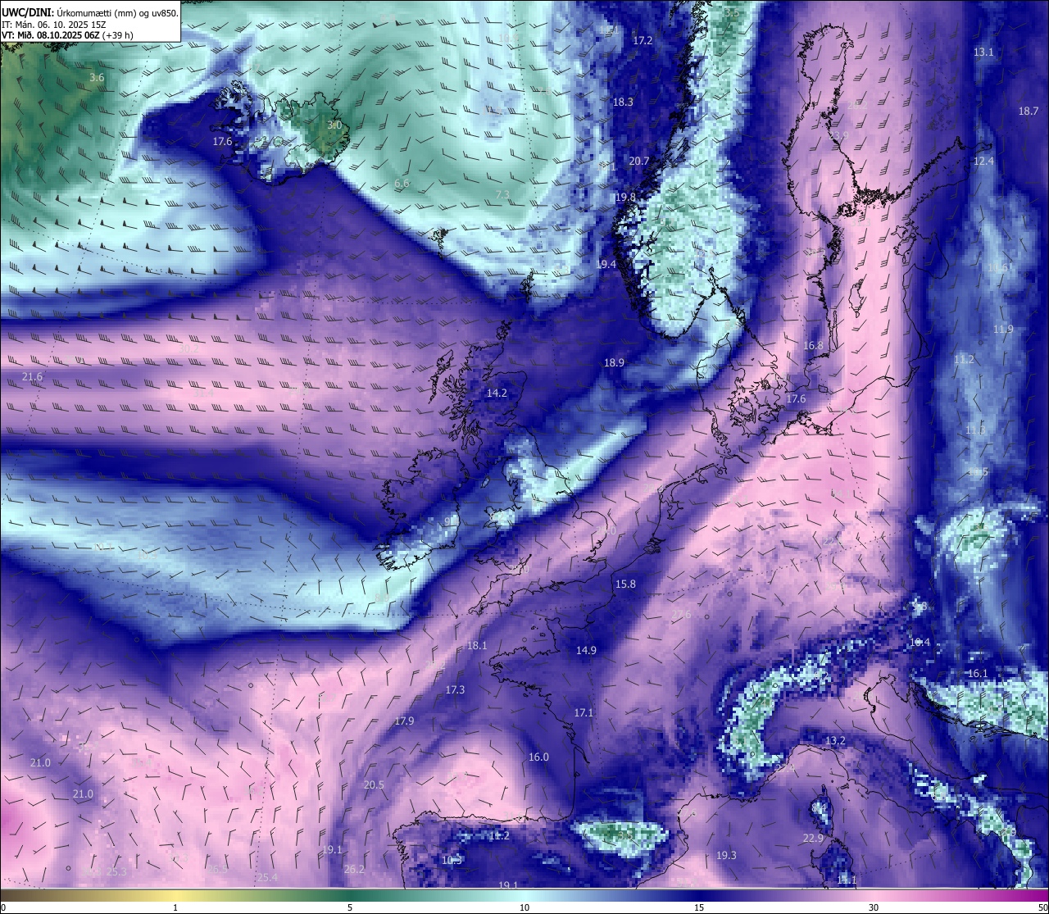The width and height of the screenshot is (1049, 914).
Task: Click the 19.4 value label
Action: click(606, 264)
